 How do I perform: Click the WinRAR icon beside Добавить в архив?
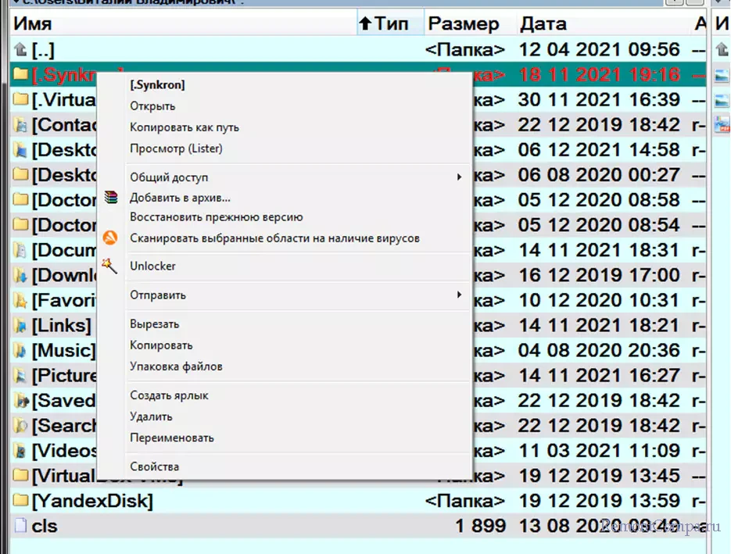111,198
